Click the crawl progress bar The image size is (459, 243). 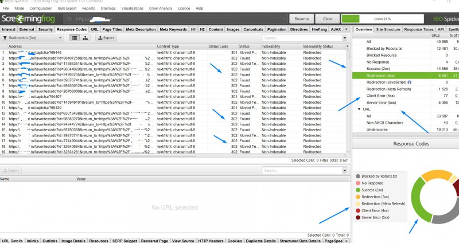[383, 19]
